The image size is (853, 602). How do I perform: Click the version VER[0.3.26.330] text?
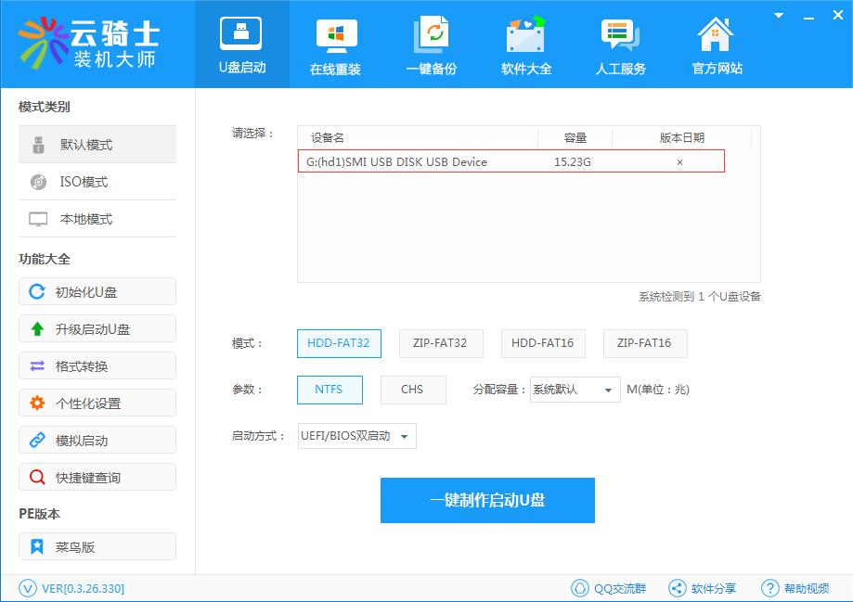click(83, 588)
